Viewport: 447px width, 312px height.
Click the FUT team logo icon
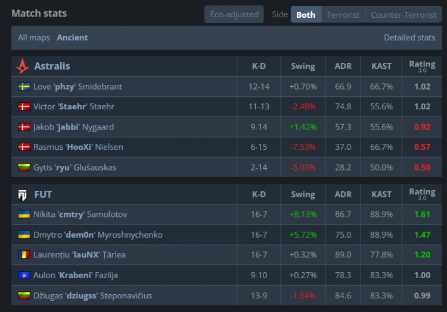[23, 194]
